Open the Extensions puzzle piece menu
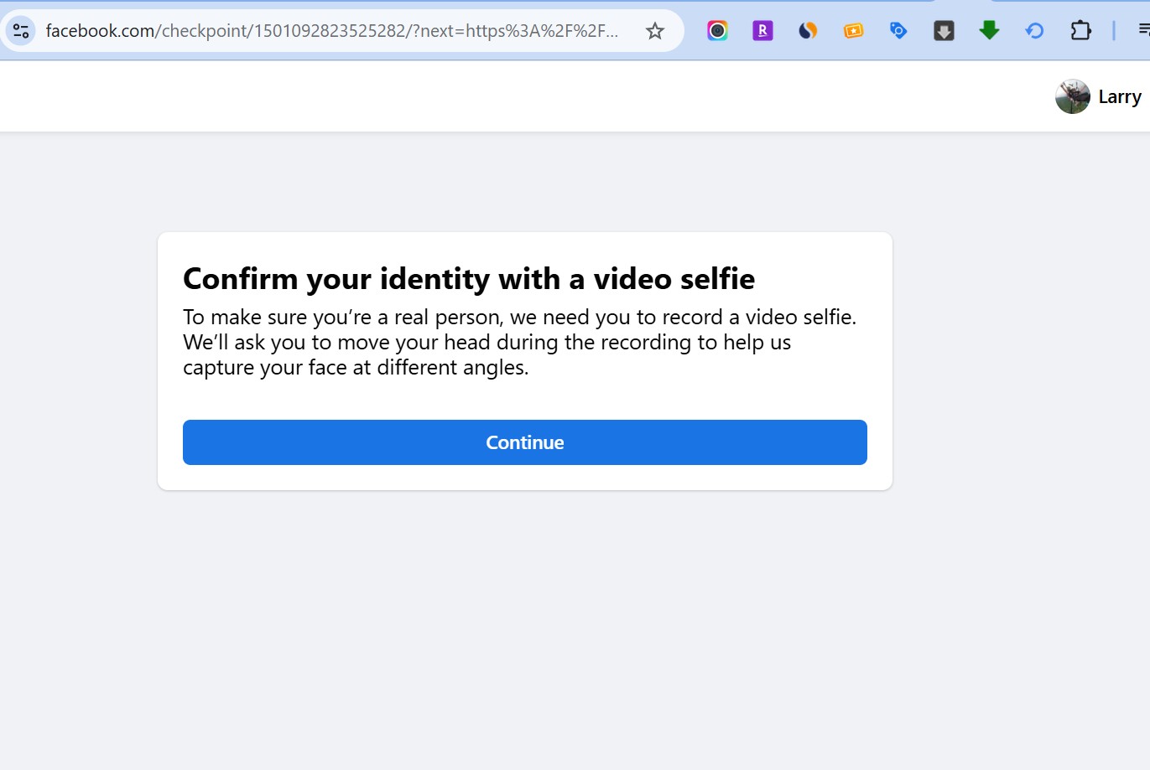Screen dimensions: 1150x770 1080,31
